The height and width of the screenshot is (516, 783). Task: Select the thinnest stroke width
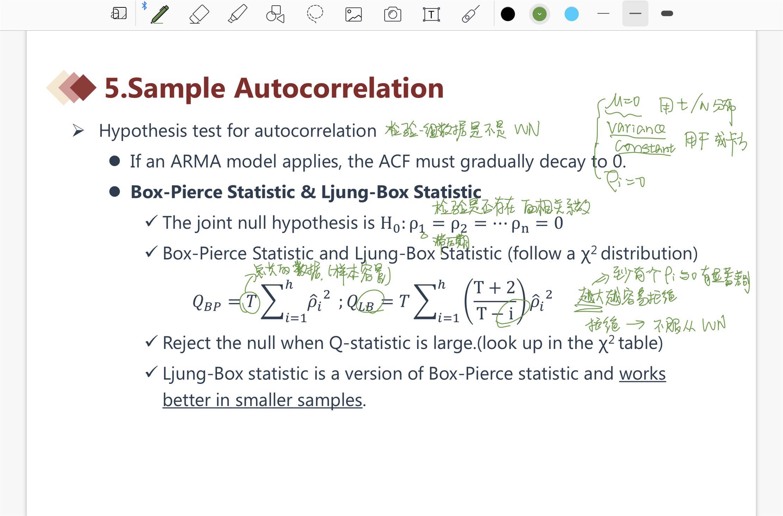pyautogui.click(x=603, y=14)
